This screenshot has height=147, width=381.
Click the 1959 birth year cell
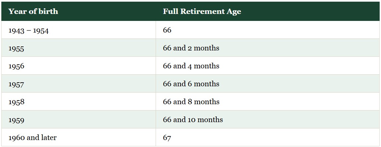coord(78,119)
